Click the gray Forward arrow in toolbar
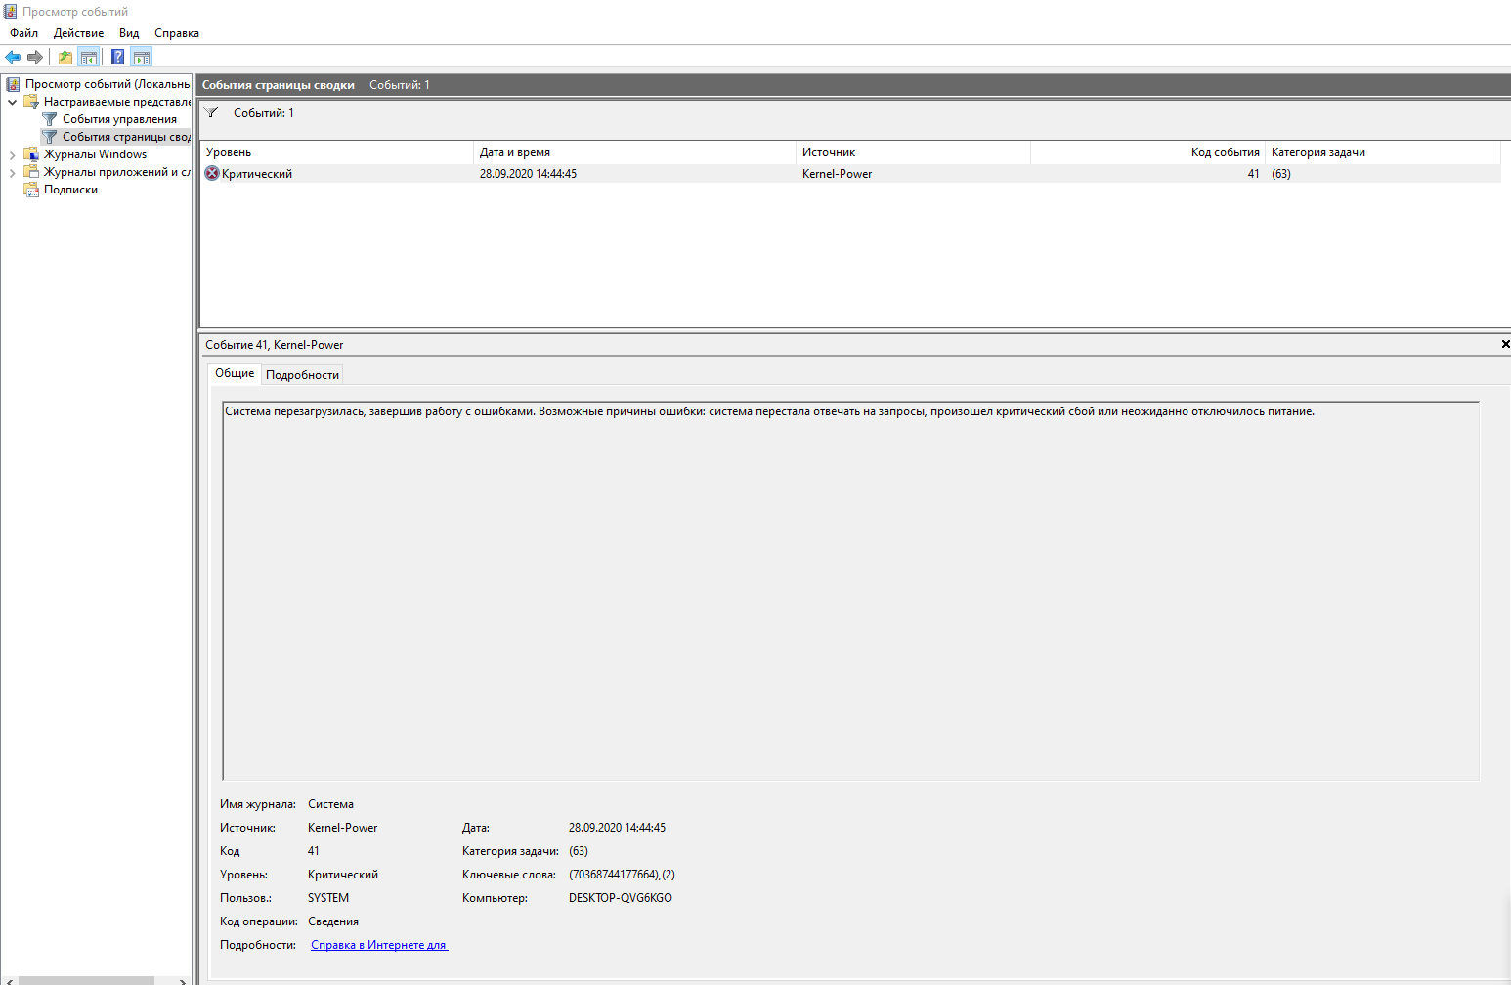 (35, 57)
